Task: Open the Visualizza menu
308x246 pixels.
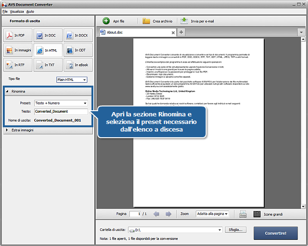Action: [x=17, y=11]
